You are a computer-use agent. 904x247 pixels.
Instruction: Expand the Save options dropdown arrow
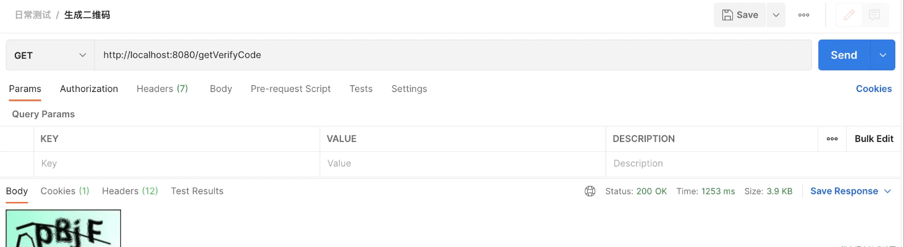tap(776, 15)
